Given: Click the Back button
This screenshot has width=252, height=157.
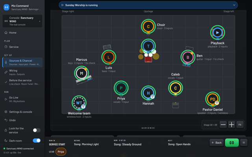Looking at the screenshot, I should pyautogui.click(x=217, y=142).
